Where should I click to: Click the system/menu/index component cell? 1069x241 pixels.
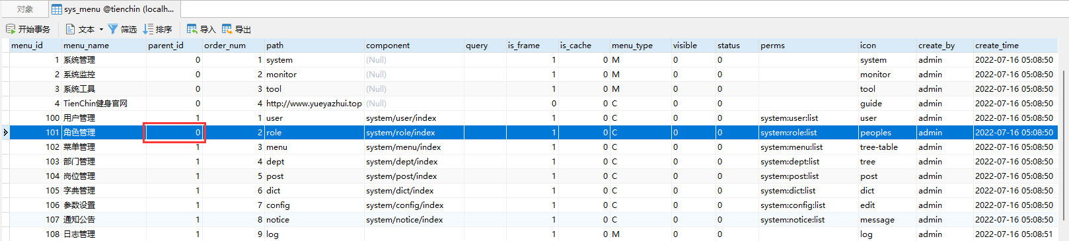(x=414, y=147)
